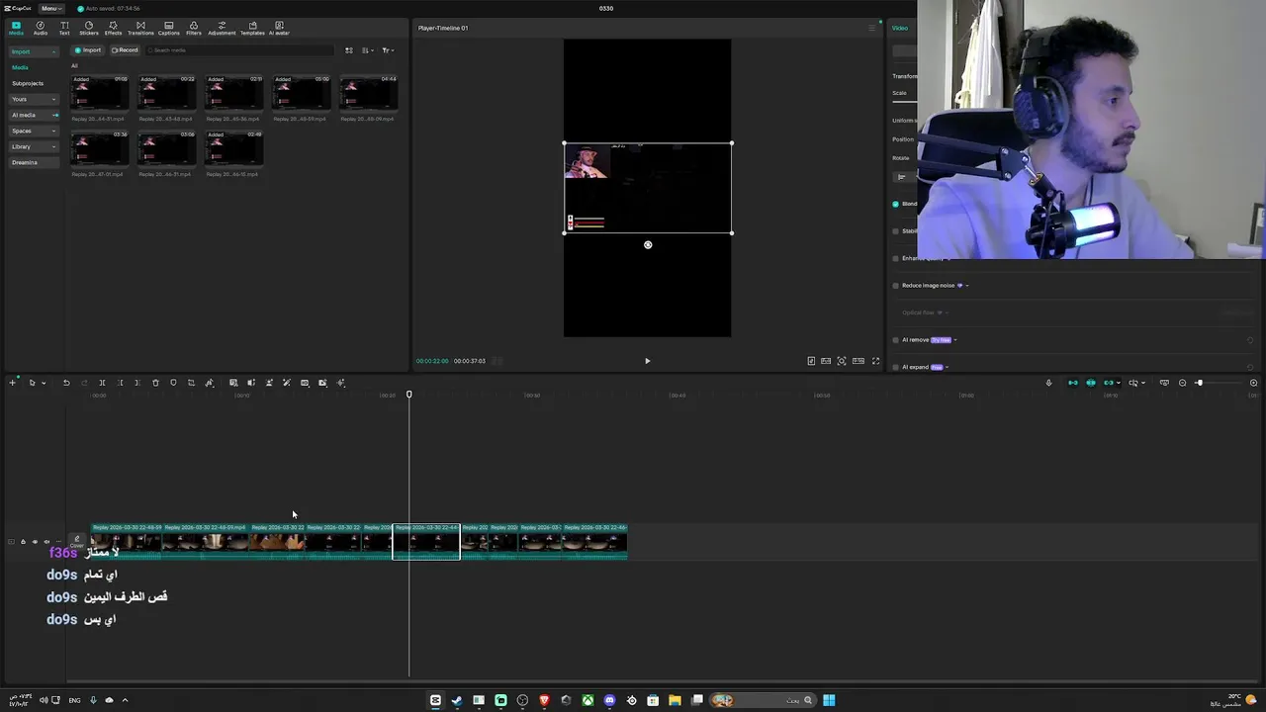Image resolution: width=1266 pixels, height=712 pixels.
Task: Open the Audio panel
Action: pyautogui.click(x=41, y=28)
